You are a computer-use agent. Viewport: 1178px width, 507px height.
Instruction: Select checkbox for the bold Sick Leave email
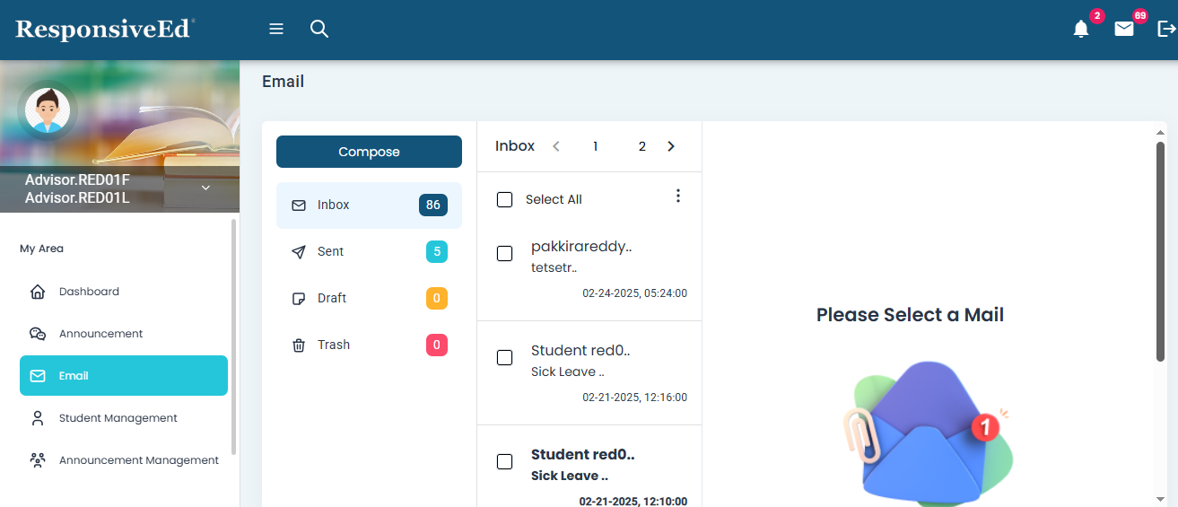coord(505,462)
